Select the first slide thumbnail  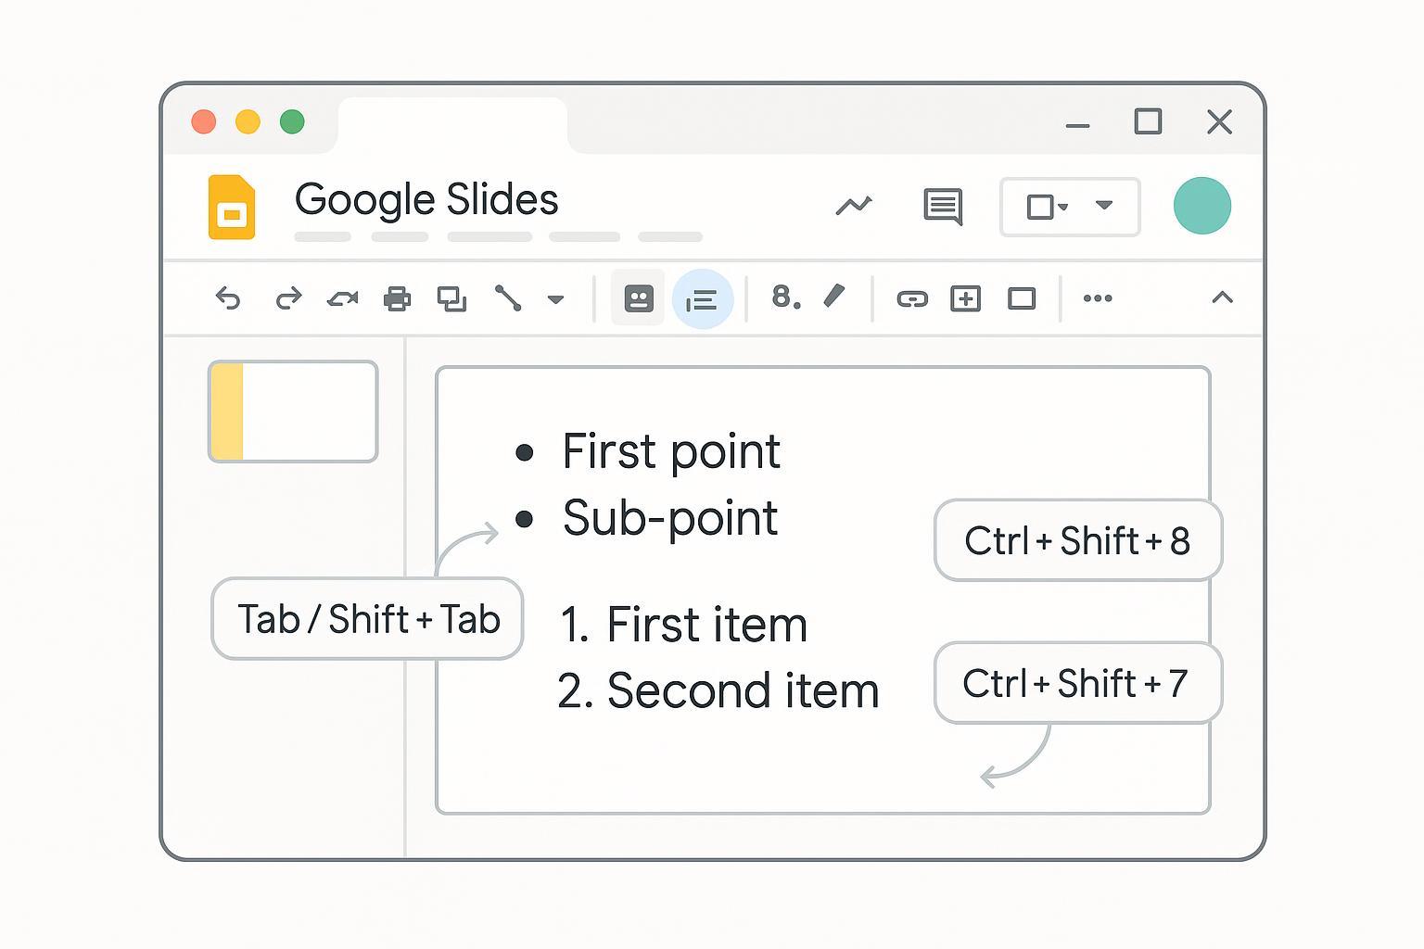point(293,411)
